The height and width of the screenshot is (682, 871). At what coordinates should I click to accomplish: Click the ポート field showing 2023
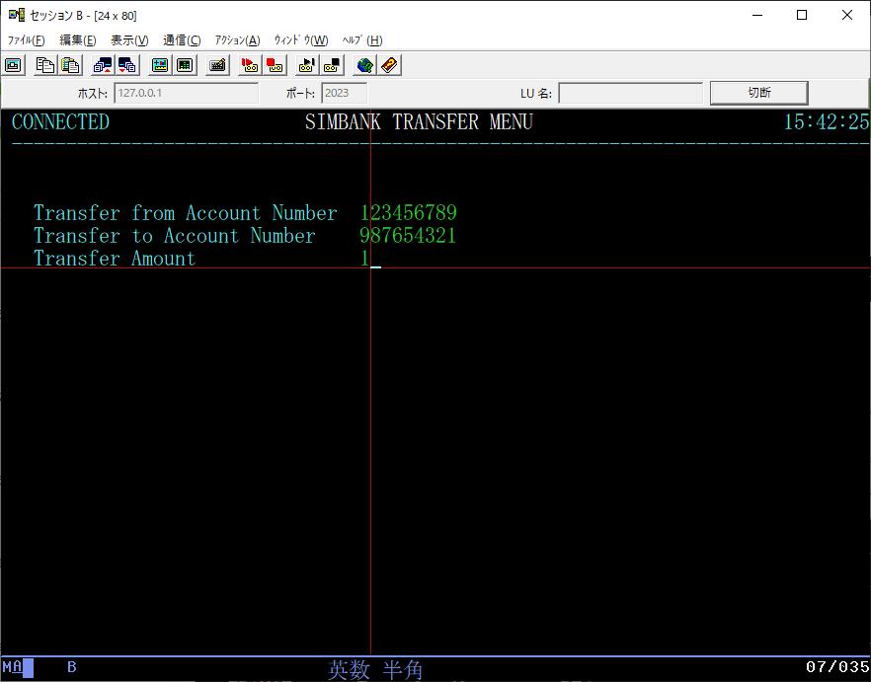click(x=344, y=93)
